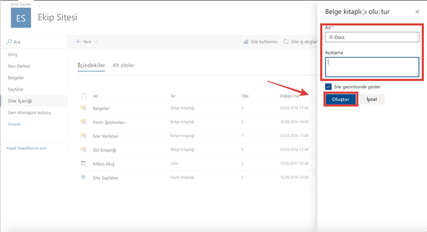The width and height of the screenshot is (427, 232).
Task: Sort by the Öğe column header
Action: [x=245, y=96]
